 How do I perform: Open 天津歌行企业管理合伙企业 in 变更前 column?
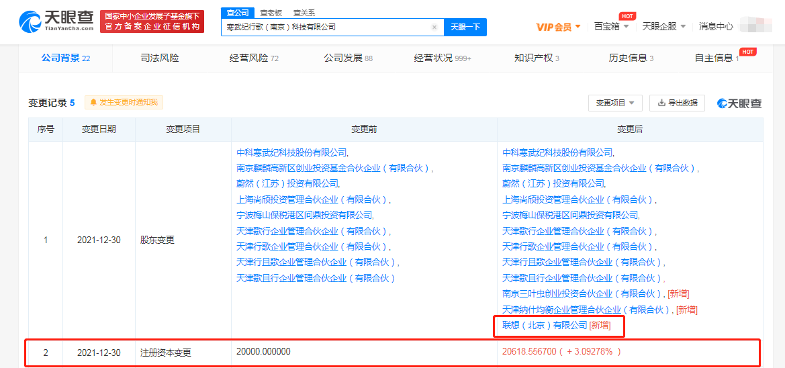pyautogui.click(x=314, y=231)
